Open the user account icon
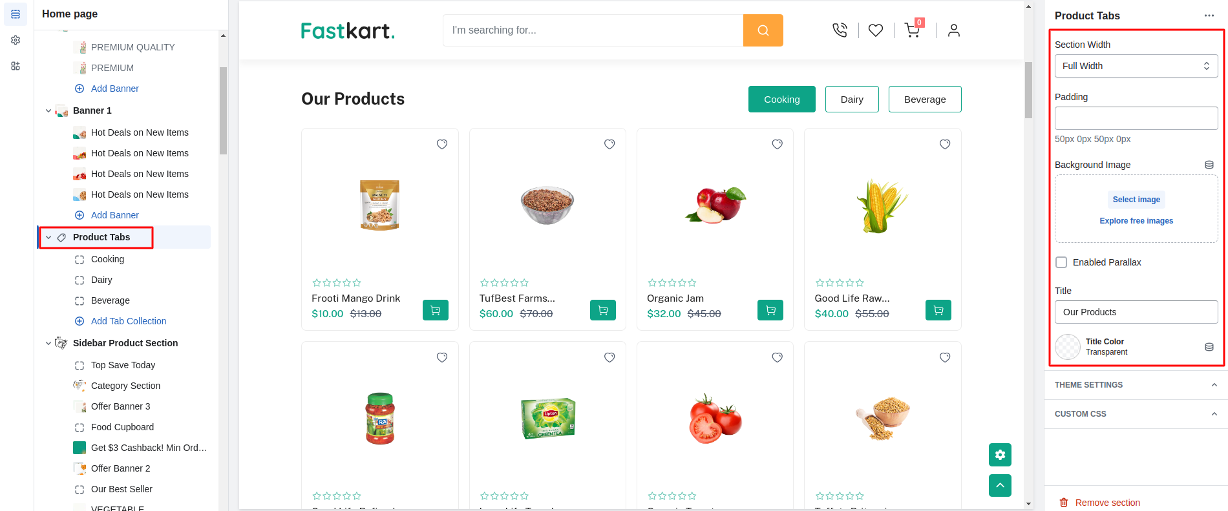This screenshot has width=1228, height=511. coord(953,30)
